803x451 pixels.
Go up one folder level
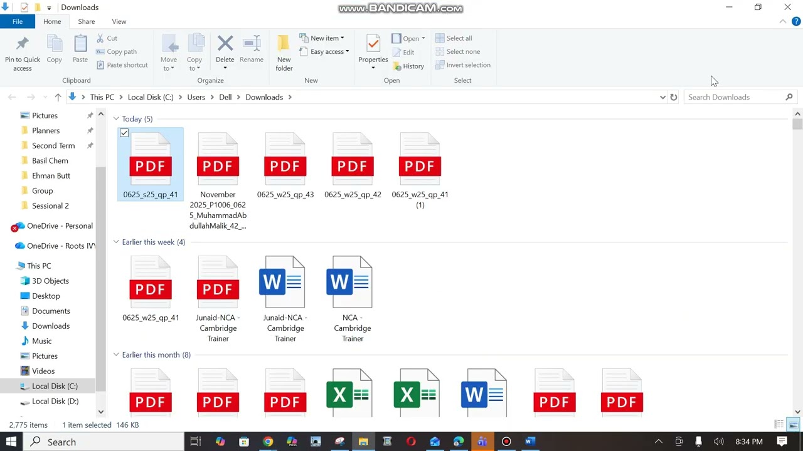(x=58, y=97)
